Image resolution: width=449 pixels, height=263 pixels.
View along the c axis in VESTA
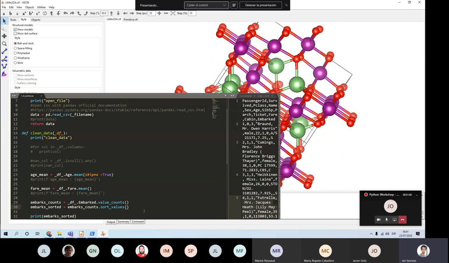[17, 13]
